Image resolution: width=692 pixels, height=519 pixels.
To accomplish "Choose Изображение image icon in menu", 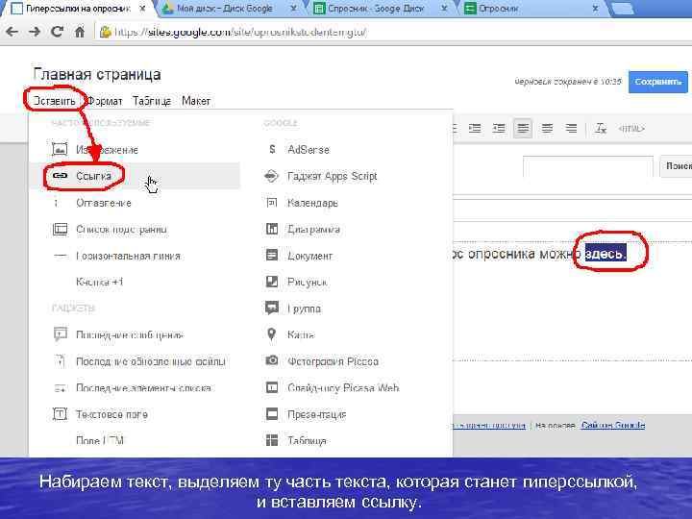I will [x=60, y=150].
